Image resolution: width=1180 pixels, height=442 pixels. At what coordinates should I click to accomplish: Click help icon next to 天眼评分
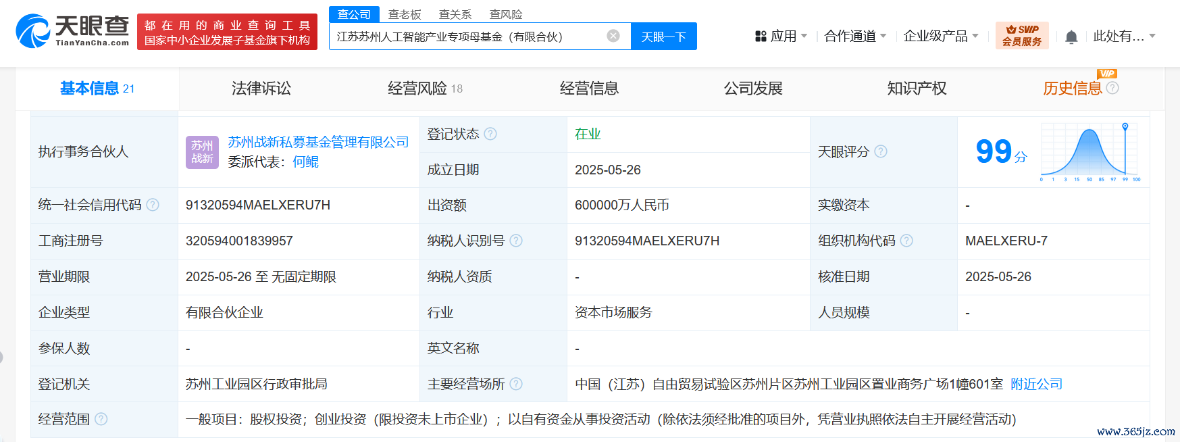(881, 151)
